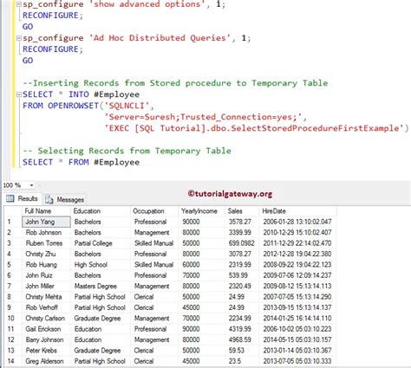Click the '-- Selecting Records from Temporary Table' comment
411x368 pixels.
pyautogui.click(x=127, y=151)
